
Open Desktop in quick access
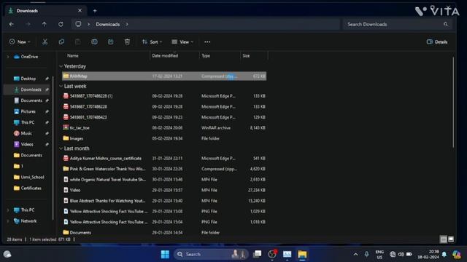(28, 79)
